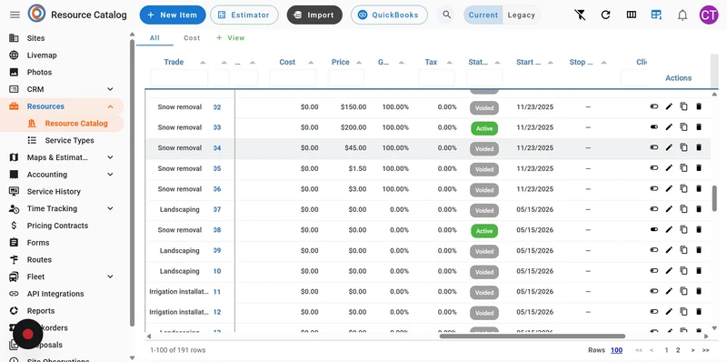Delete item 07 Landscaping row
This screenshot has height=362, width=727.
click(699, 209)
